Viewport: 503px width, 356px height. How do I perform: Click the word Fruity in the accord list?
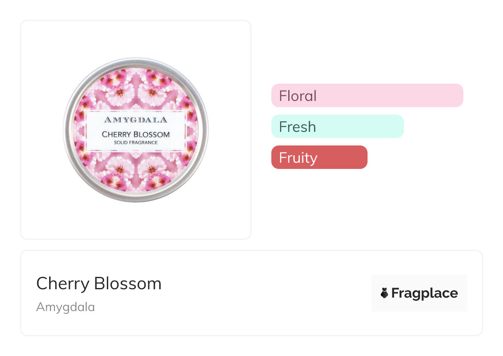coord(298,158)
